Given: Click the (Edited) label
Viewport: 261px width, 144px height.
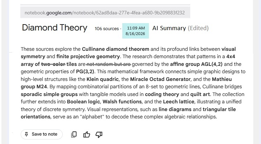Looking at the screenshot, I should (198, 28).
